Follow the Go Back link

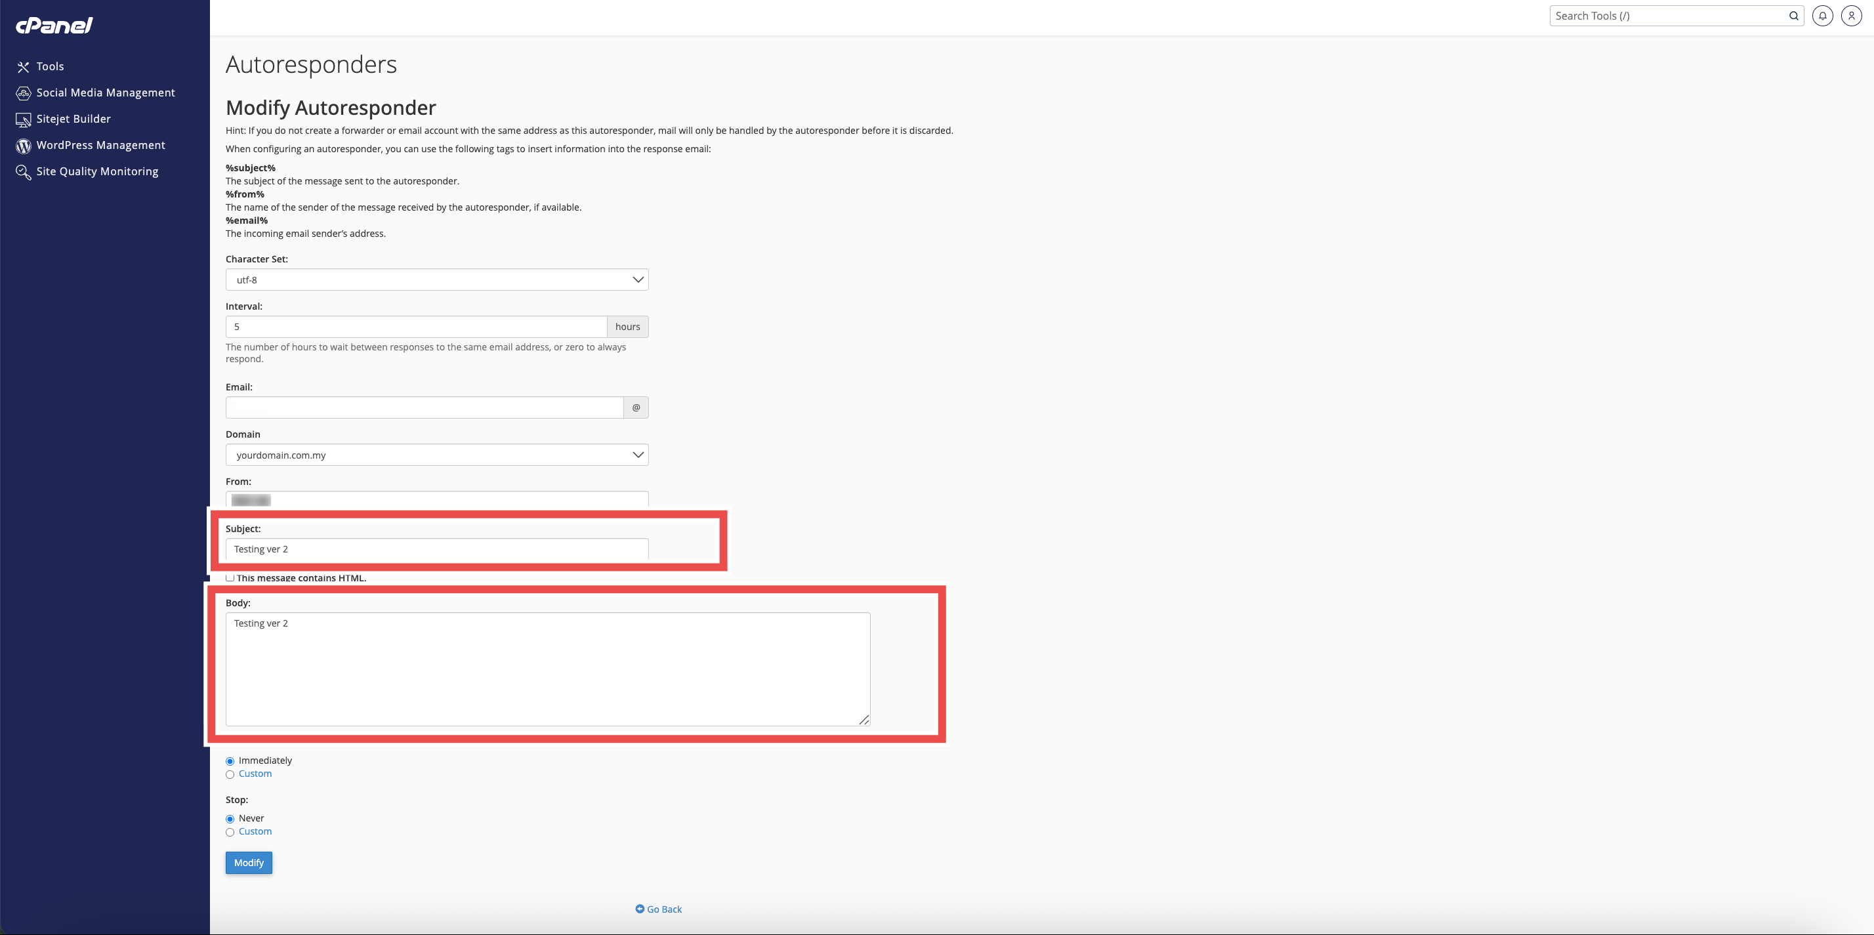(x=658, y=909)
